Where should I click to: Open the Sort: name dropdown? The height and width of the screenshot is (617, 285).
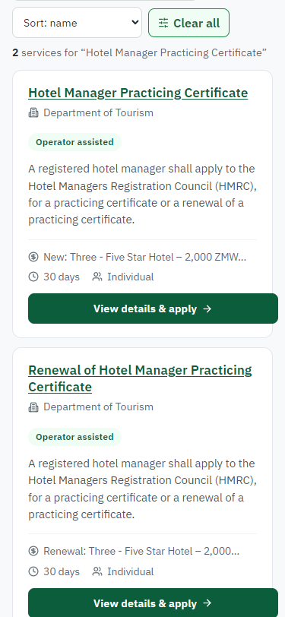78,23
